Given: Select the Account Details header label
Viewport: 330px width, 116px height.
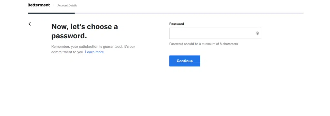Looking at the screenshot, I should pos(67,5).
